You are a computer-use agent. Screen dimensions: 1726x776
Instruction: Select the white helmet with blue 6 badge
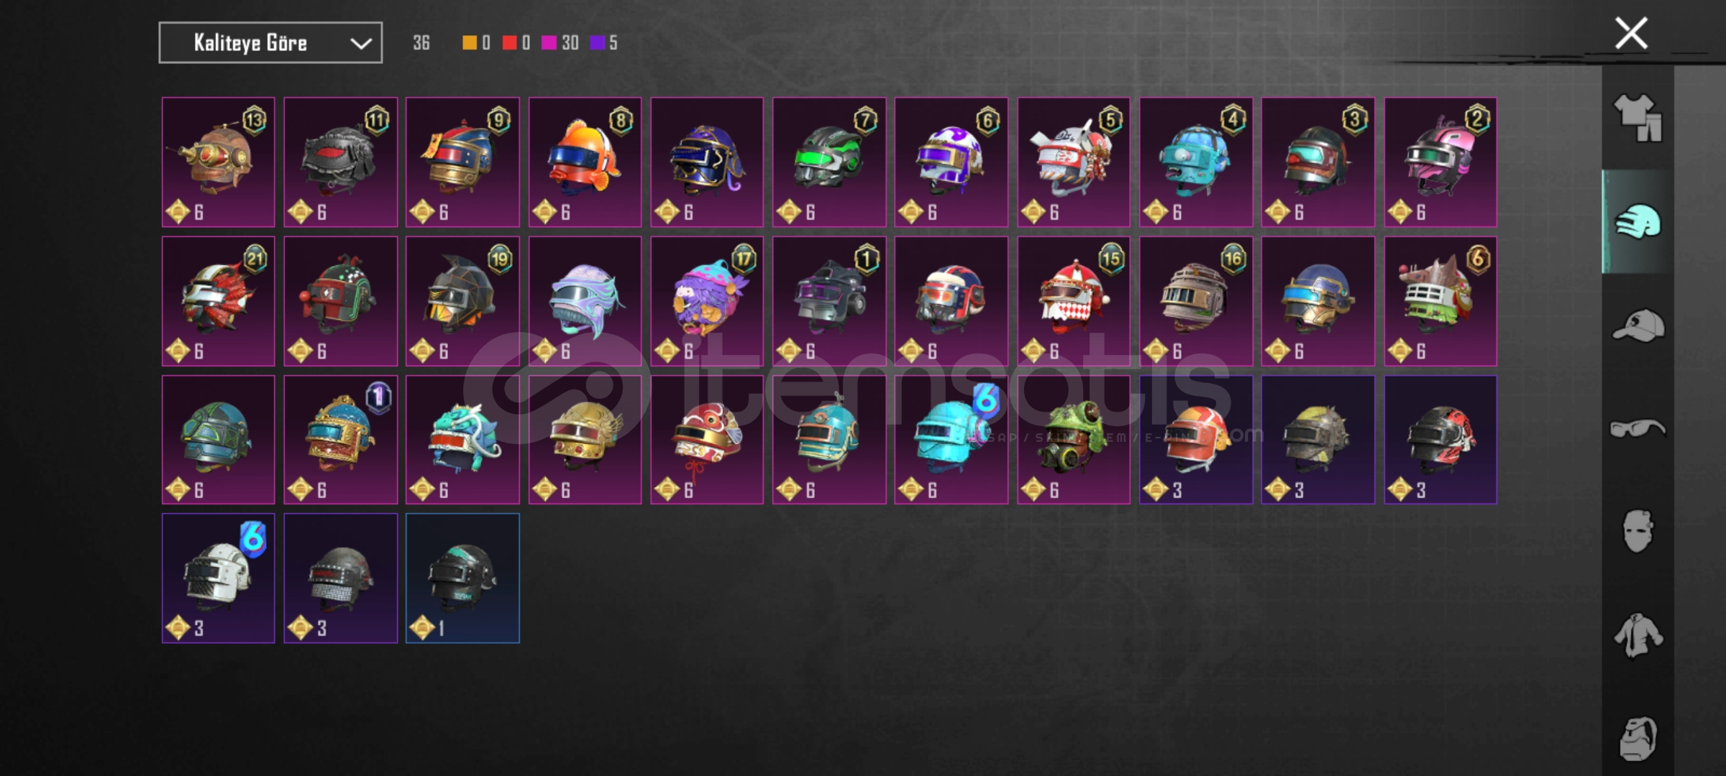218,578
